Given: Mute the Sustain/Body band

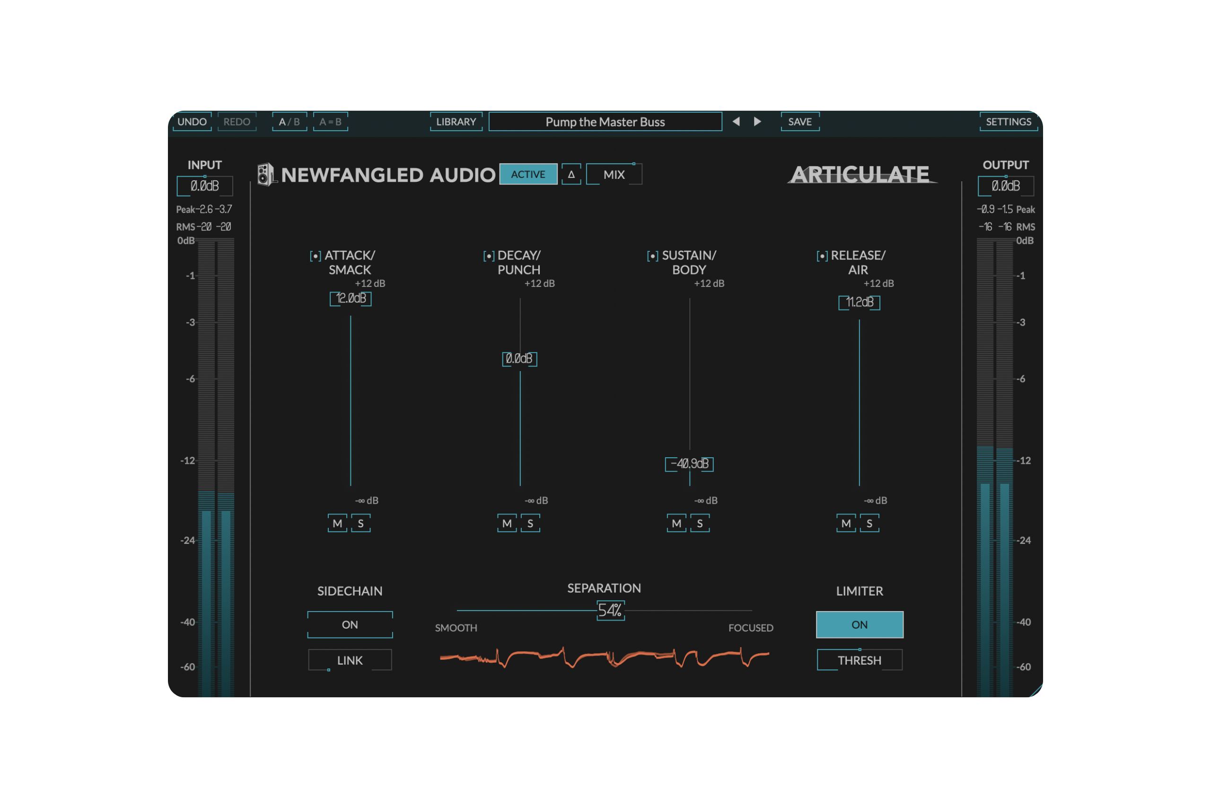Looking at the screenshot, I should coord(676,524).
